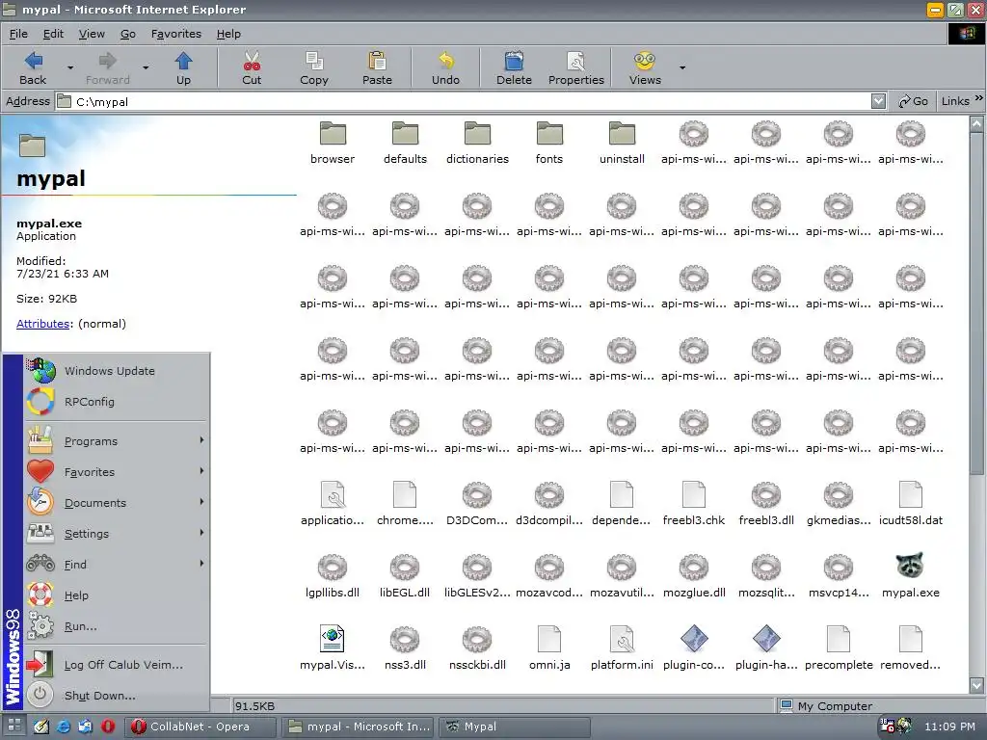Open Windows Update from Start menu
The width and height of the screenshot is (987, 740).
coord(116,371)
